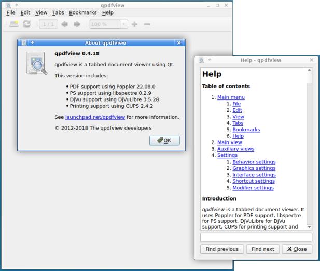320x271 pixels.
Task: Follow the Shortcut settings link
Action: point(254,181)
